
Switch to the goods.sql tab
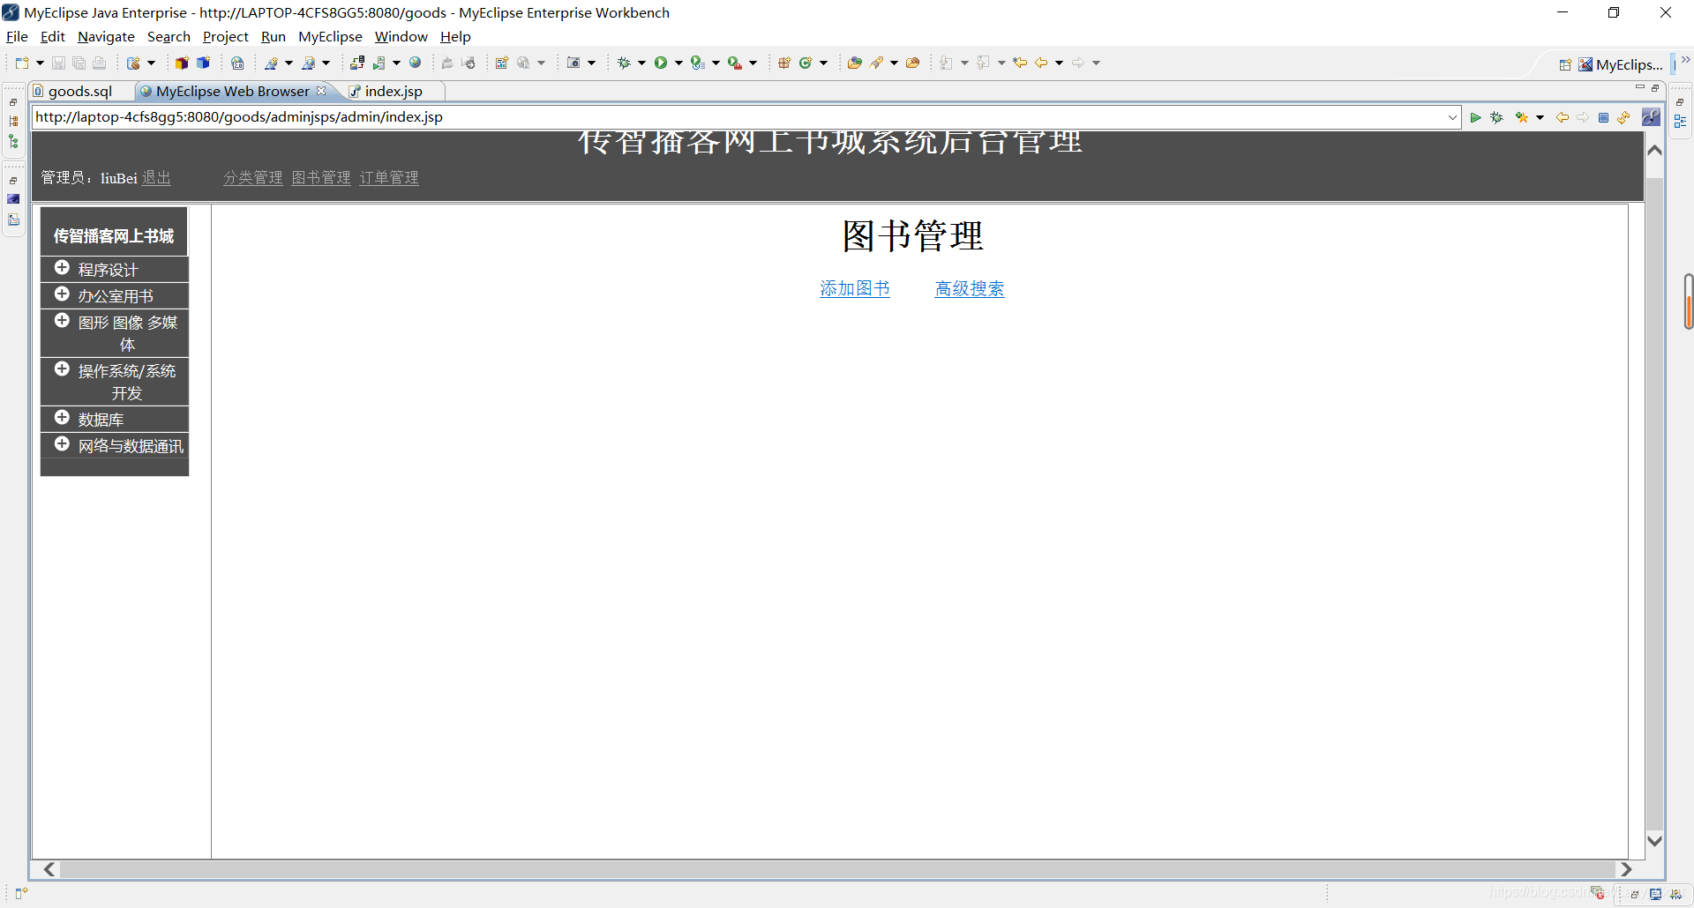coord(80,91)
